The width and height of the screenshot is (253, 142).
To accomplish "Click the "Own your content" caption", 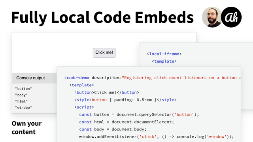I will pos(26,128).
